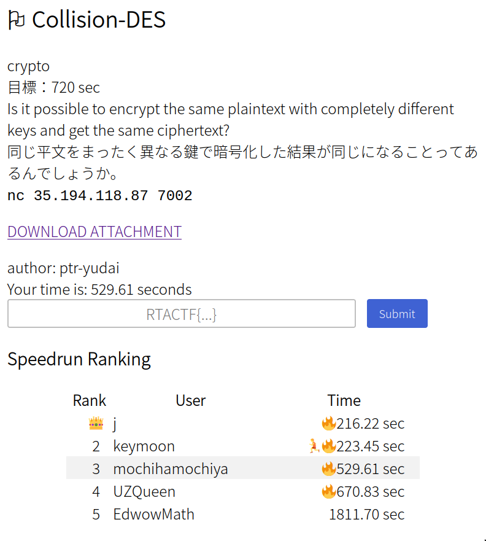Click the fire icon beside 529.61 sec
Screen dimensions: 486x541
pos(329,469)
